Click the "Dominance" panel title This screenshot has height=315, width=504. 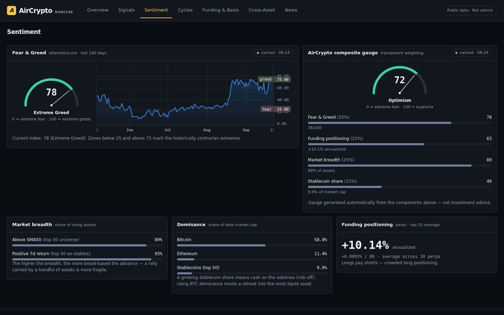(191, 225)
